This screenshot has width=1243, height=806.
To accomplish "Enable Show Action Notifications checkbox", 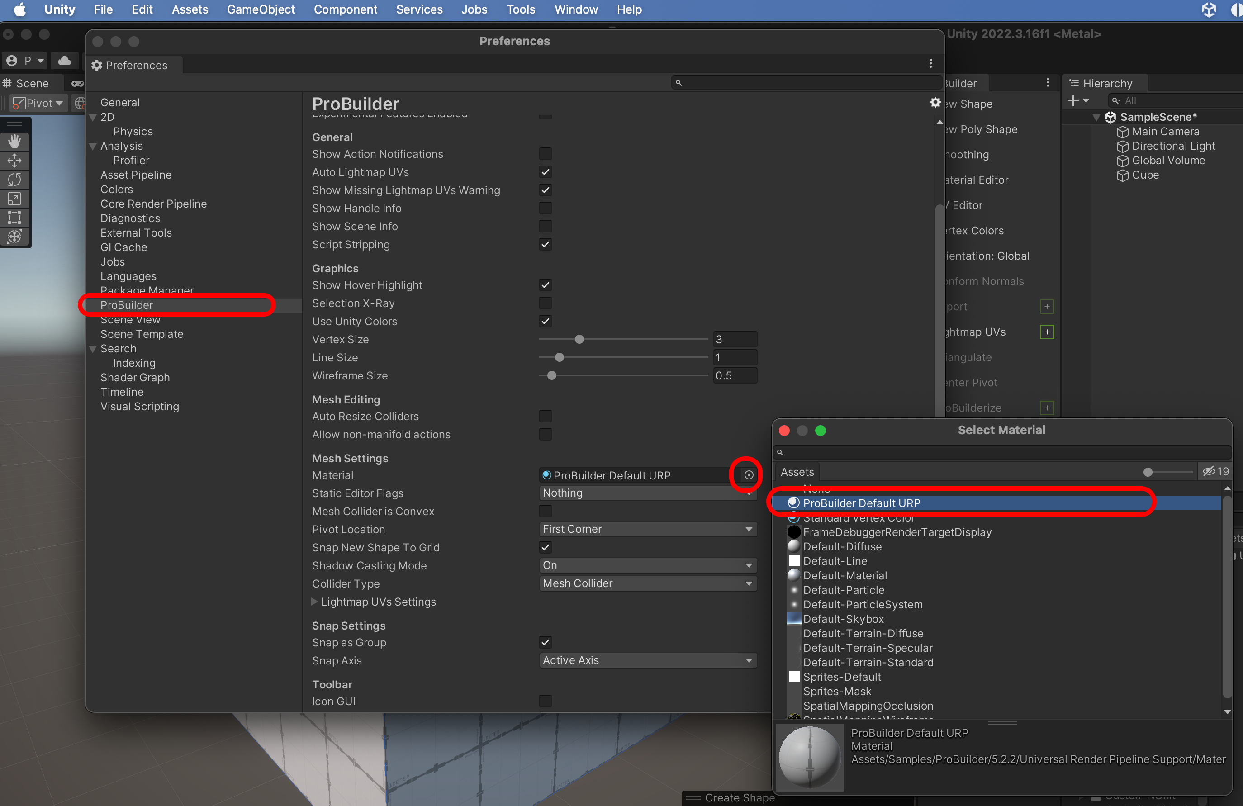I will pos(545,154).
